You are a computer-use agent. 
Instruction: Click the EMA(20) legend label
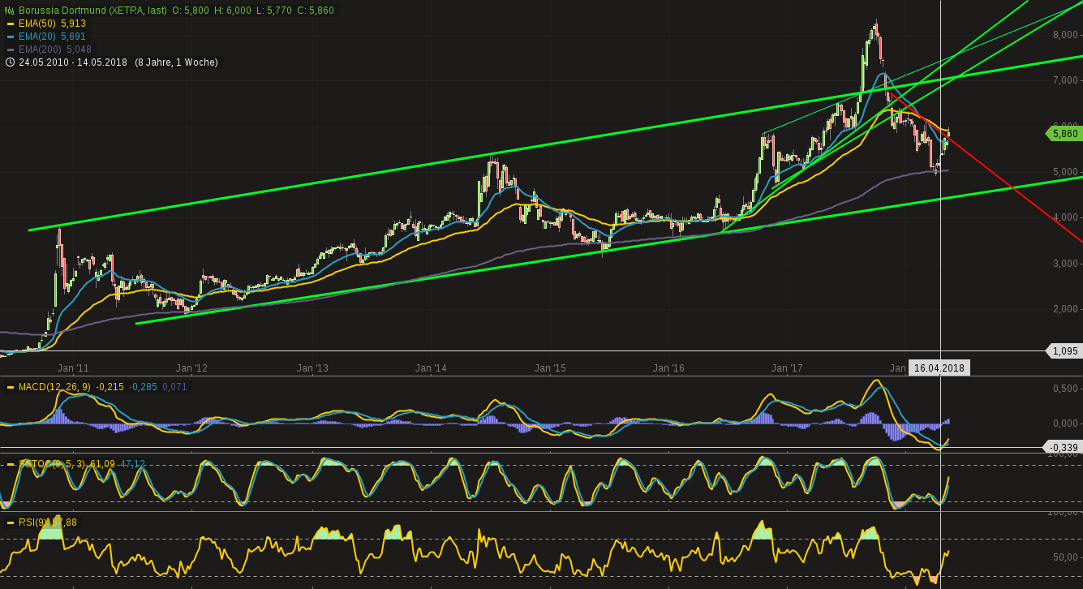click(x=37, y=37)
